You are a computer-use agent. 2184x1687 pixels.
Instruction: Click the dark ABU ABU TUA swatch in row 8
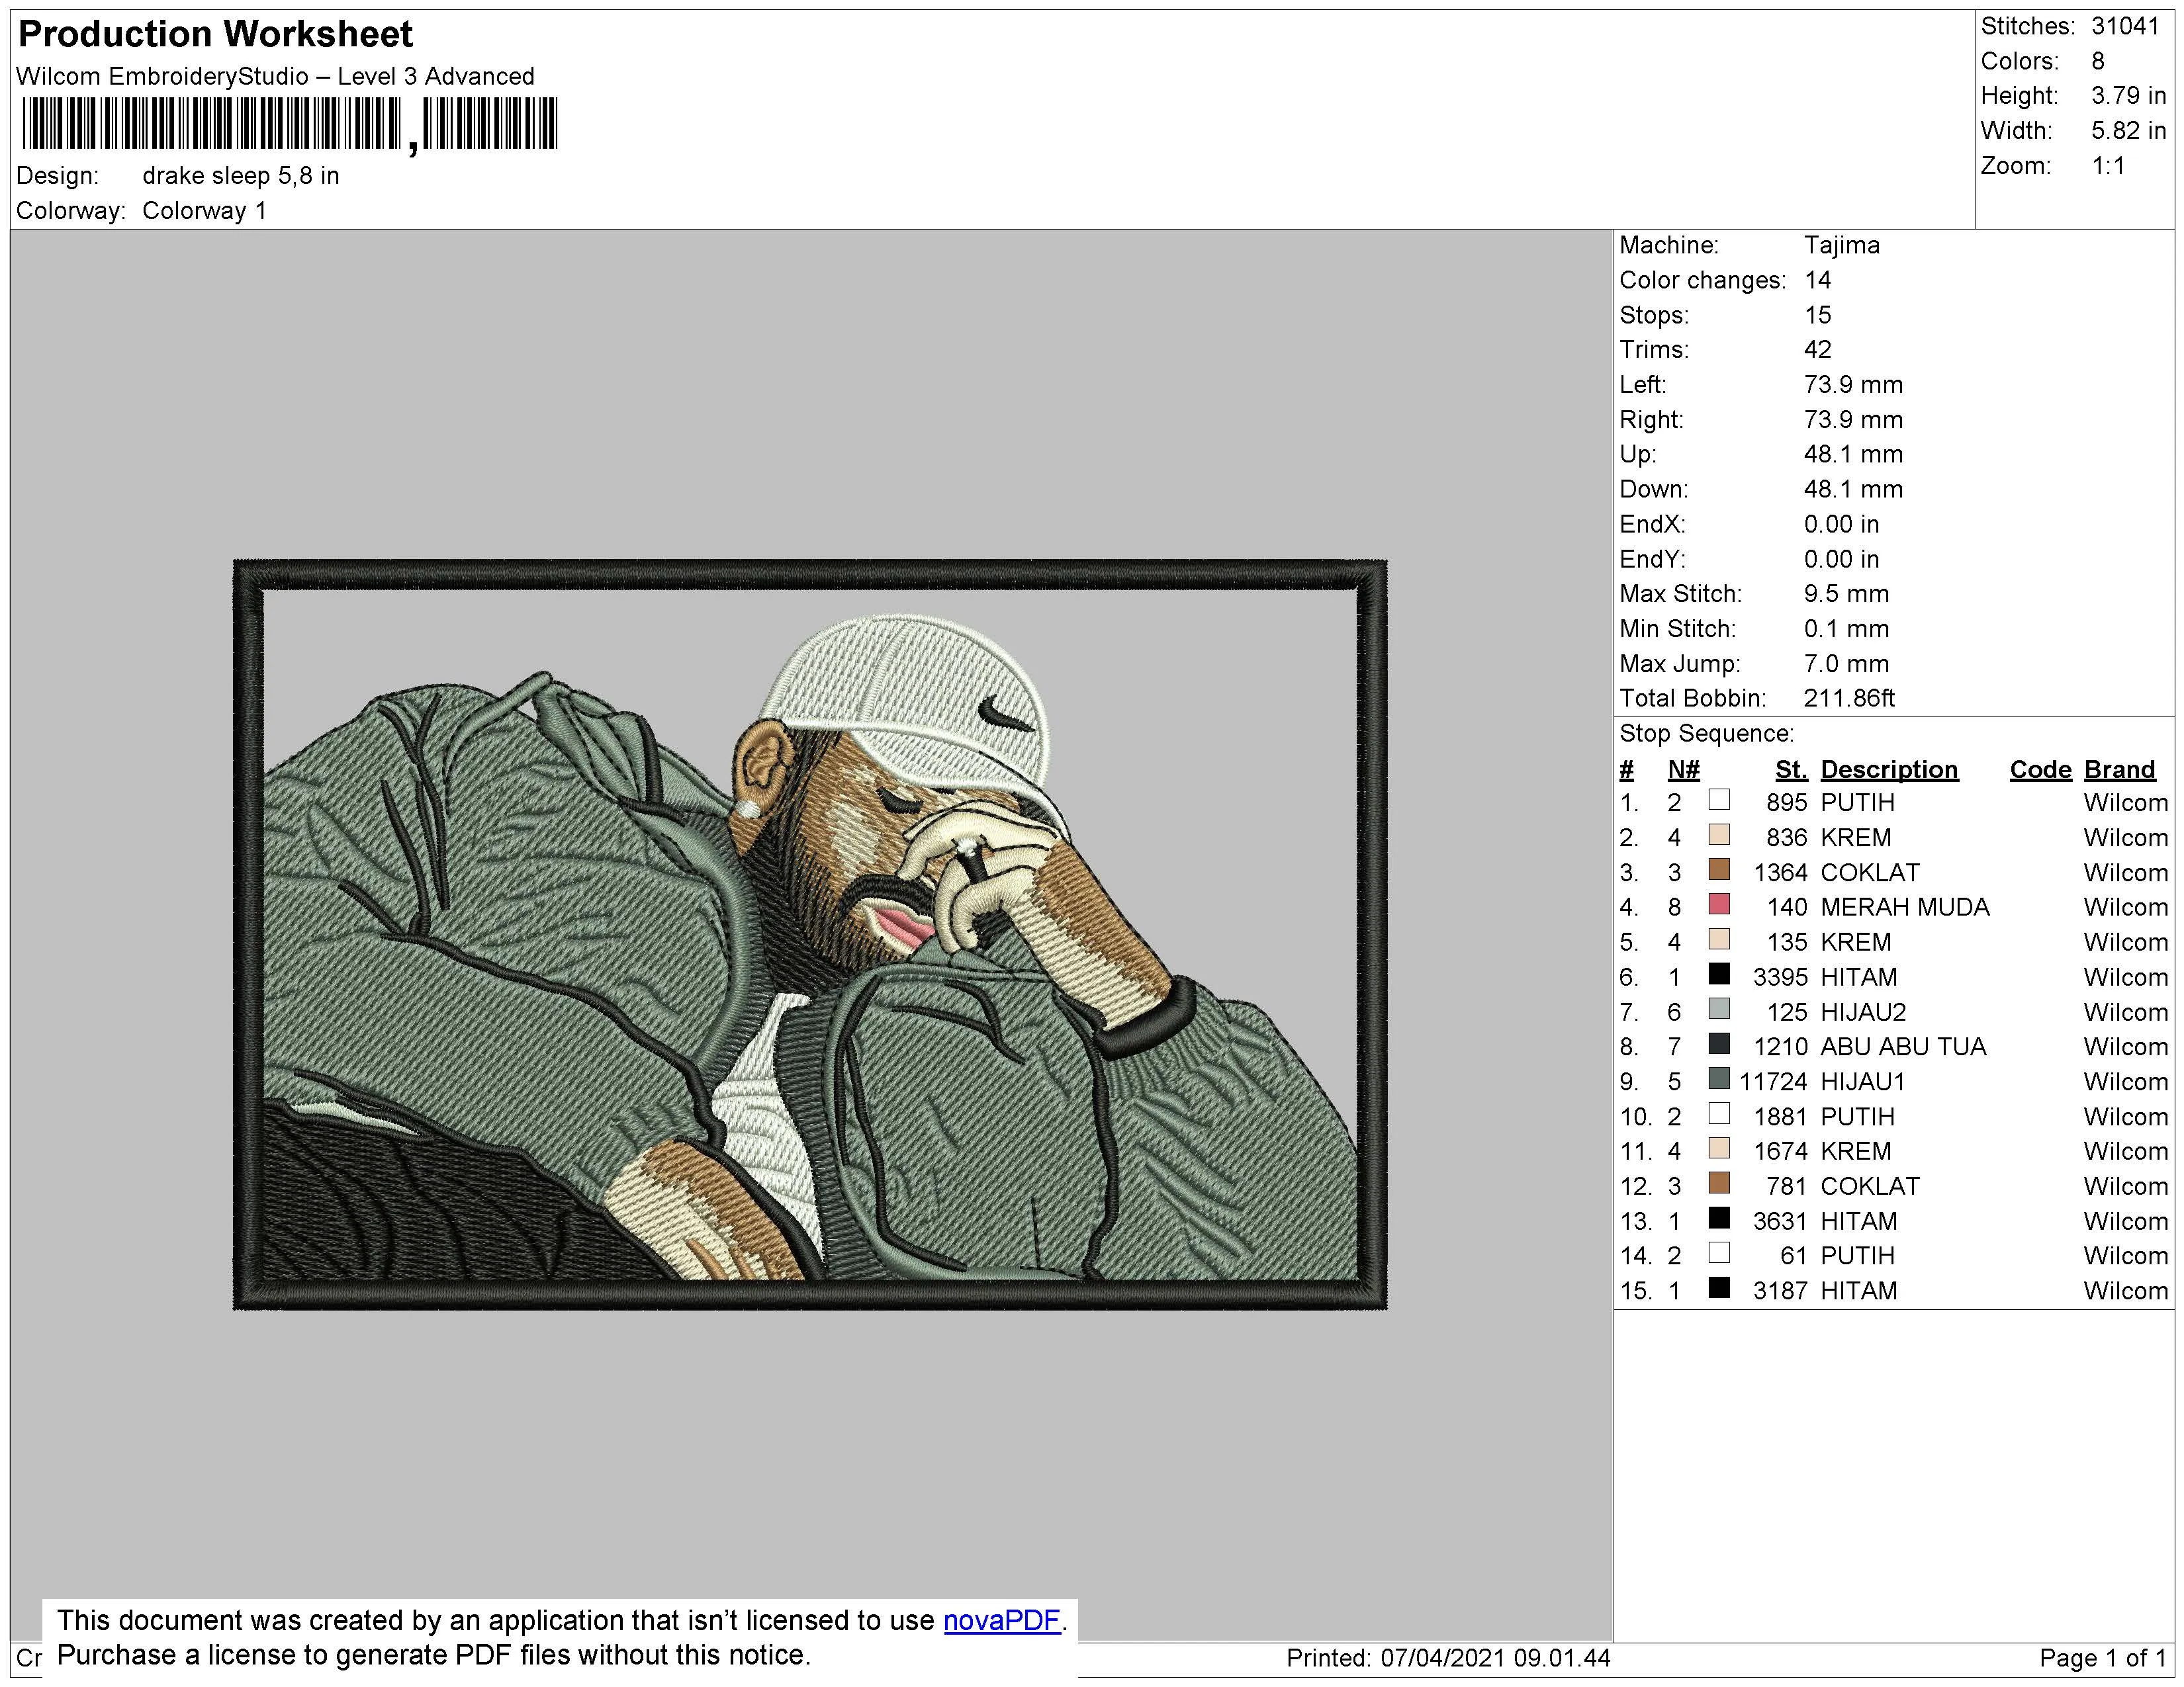(x=1719, y=1043)
